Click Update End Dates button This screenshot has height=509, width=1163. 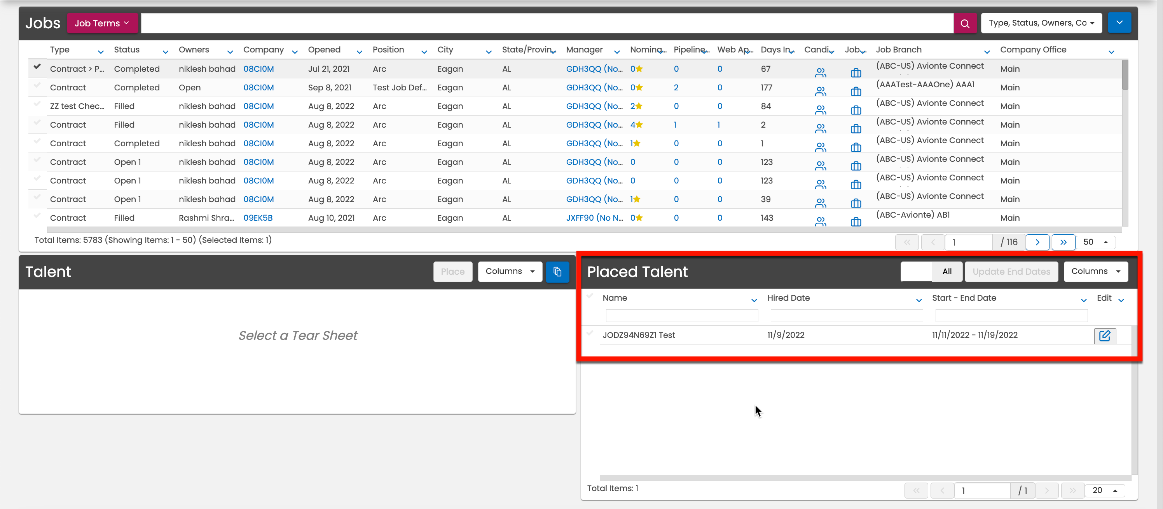[1011, 272]
